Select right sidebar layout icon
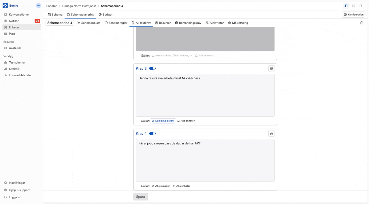The width and height of the screenshot is (369, 204). click(x=361, y=6)
